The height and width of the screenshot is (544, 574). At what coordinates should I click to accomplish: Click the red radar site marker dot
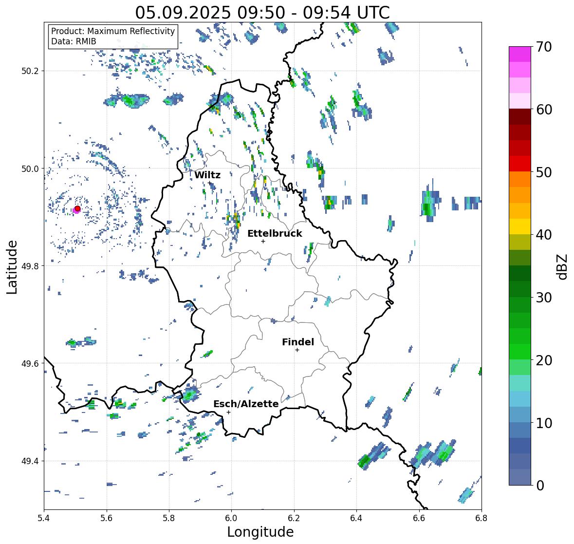click(x=77, y=208)
